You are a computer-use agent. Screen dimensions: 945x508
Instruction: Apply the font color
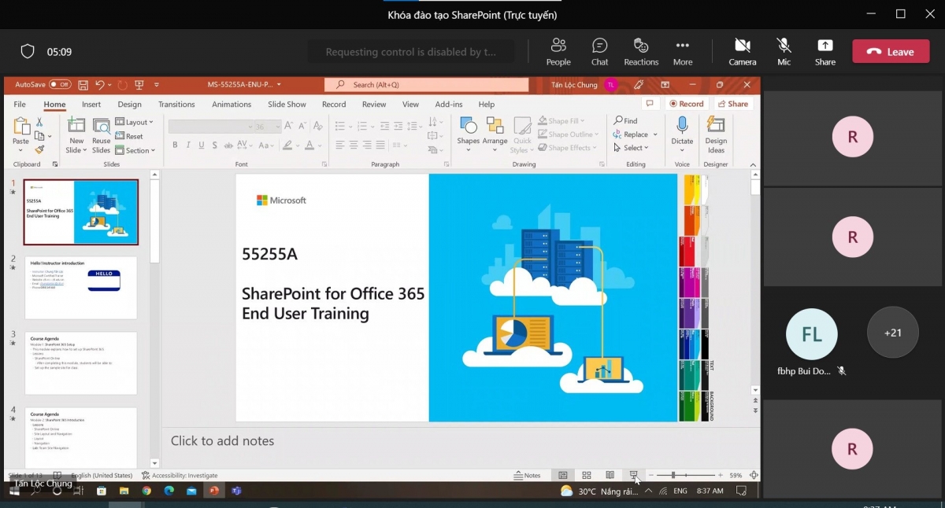coord(310,145)
